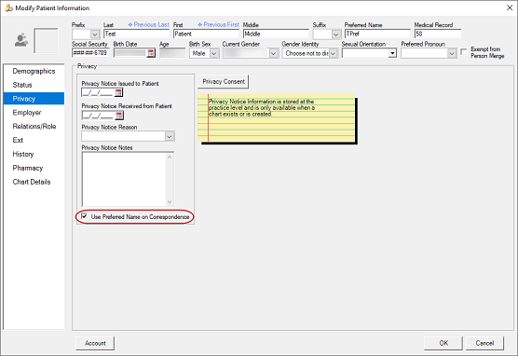This screenshot has height=356, width=518.
Task: Click the Privacy Consent button
Action: 224,82
